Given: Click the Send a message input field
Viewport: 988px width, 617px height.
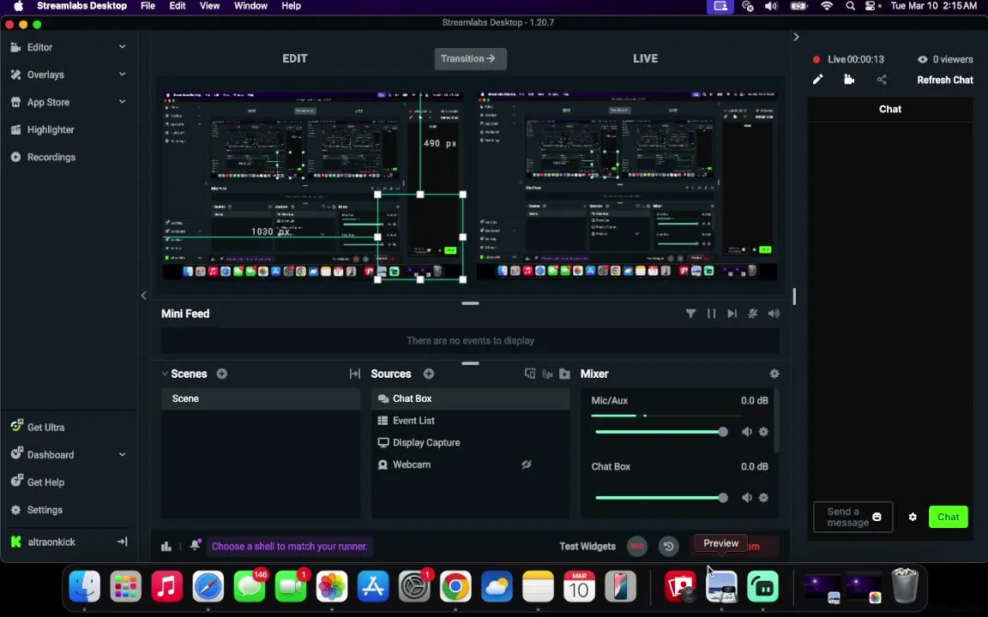Looking at the screenshot, I should (853, 517).
